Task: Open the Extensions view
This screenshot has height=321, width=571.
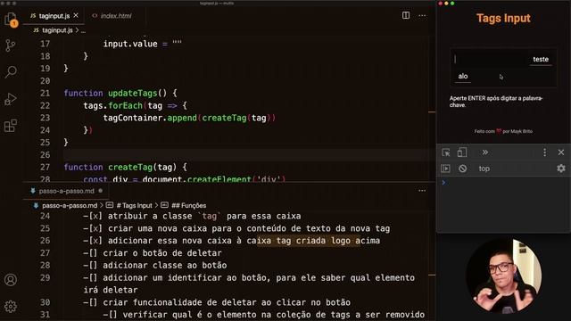Action: [x=11, y=126]
